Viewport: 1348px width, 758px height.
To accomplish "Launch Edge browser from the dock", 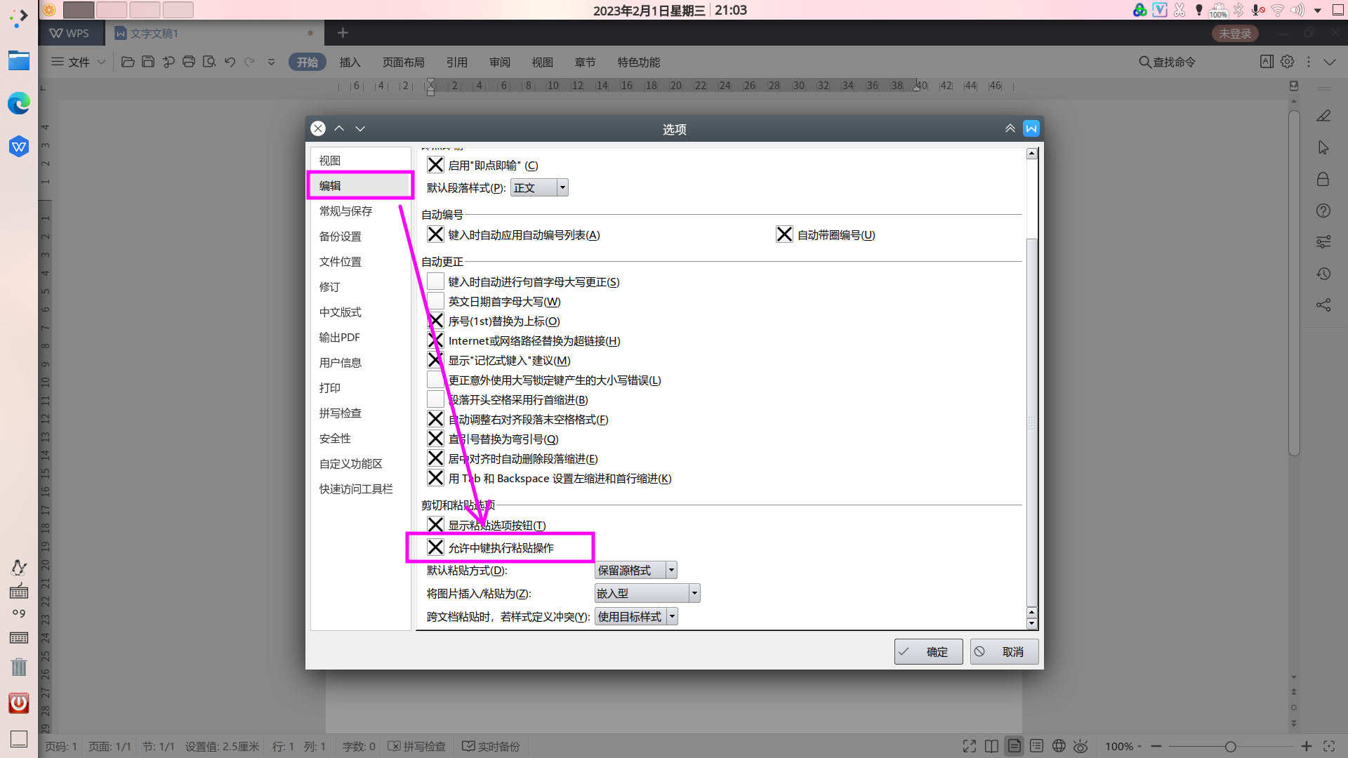I will (19, 103).
